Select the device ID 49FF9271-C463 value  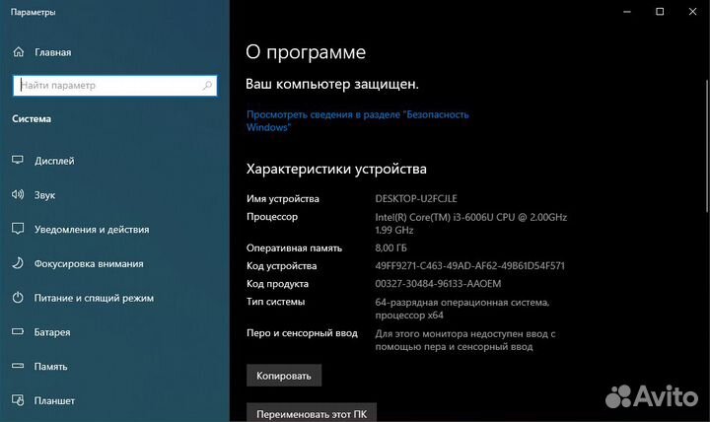(469, 266)
